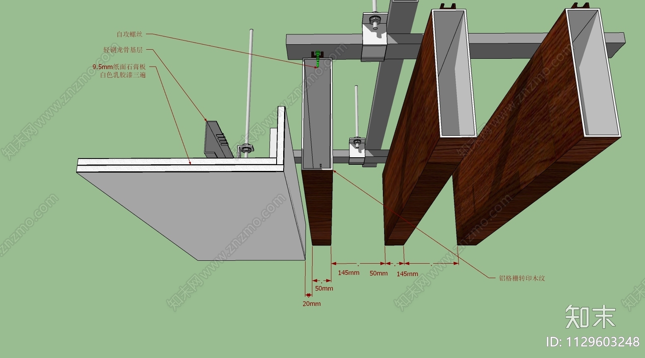Click the 50mm dimension between two 145mm values
645x358 pixels.
pyautogui.click(x=378, y=273)
